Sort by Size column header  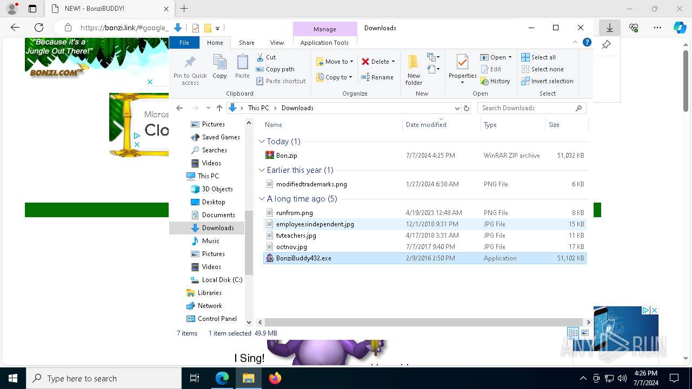click(566, 125)
